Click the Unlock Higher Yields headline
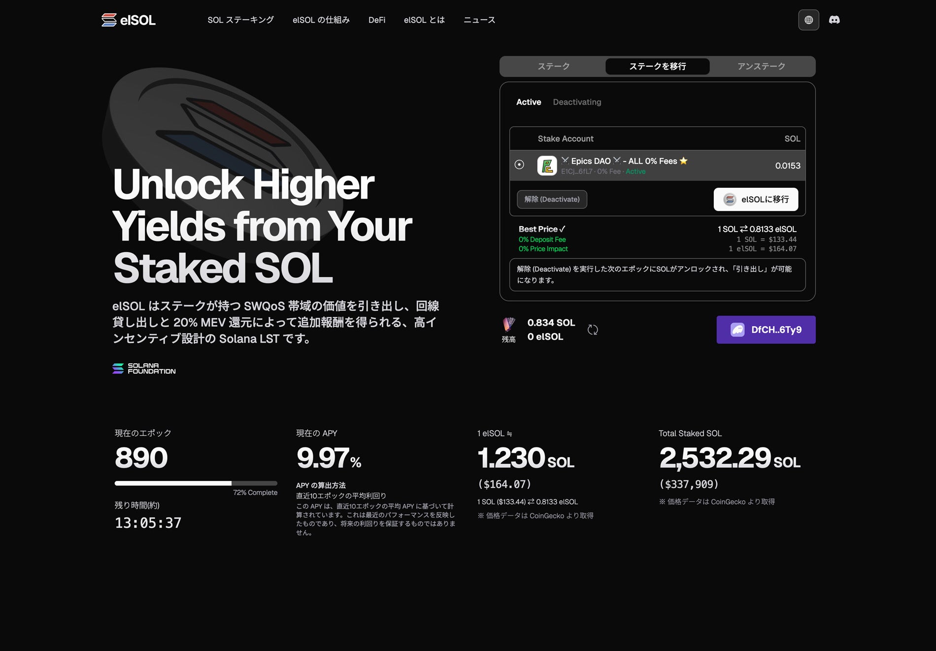936x651 pixels. (x=262, y=226)
